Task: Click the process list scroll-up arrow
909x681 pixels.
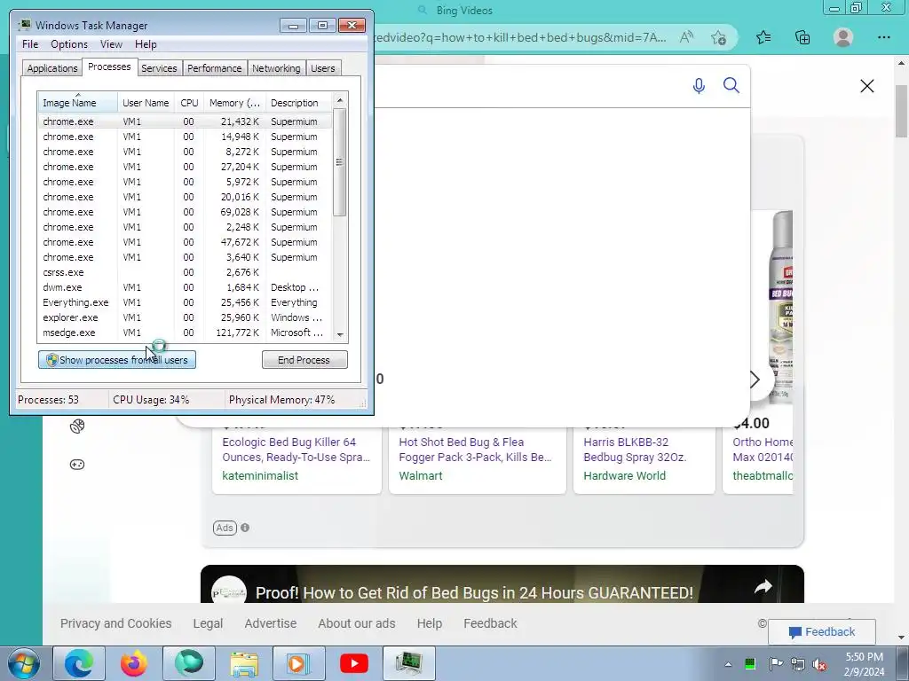Action: click(x=340, y=100)
